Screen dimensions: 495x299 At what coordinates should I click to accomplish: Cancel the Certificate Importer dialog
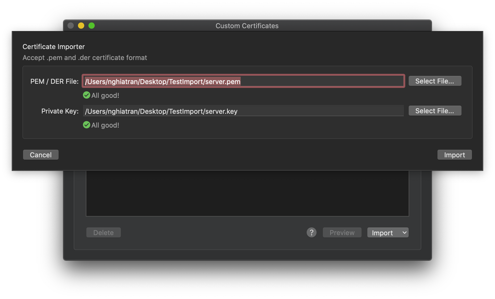(x=41, y=155)
